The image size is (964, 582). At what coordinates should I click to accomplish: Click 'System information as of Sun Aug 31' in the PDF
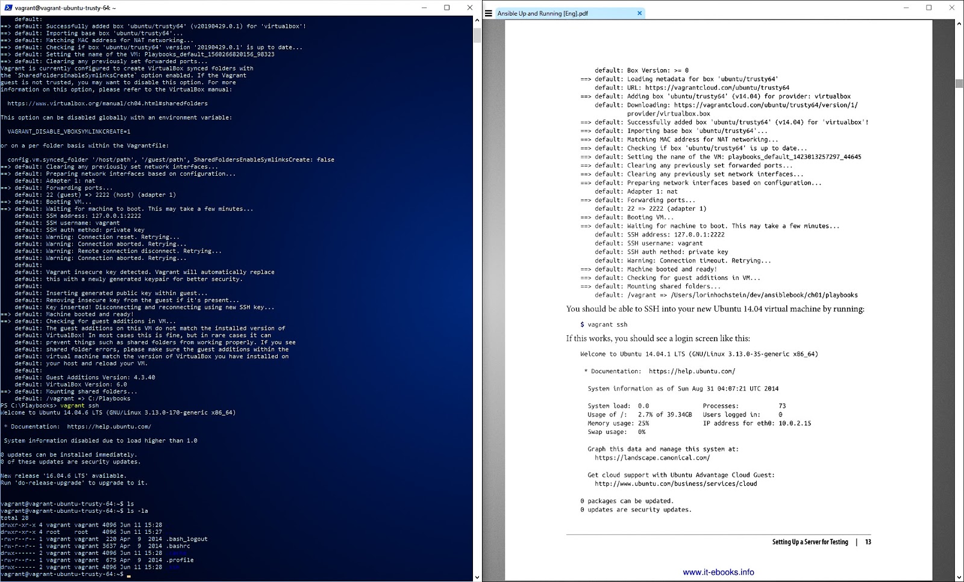683,389
